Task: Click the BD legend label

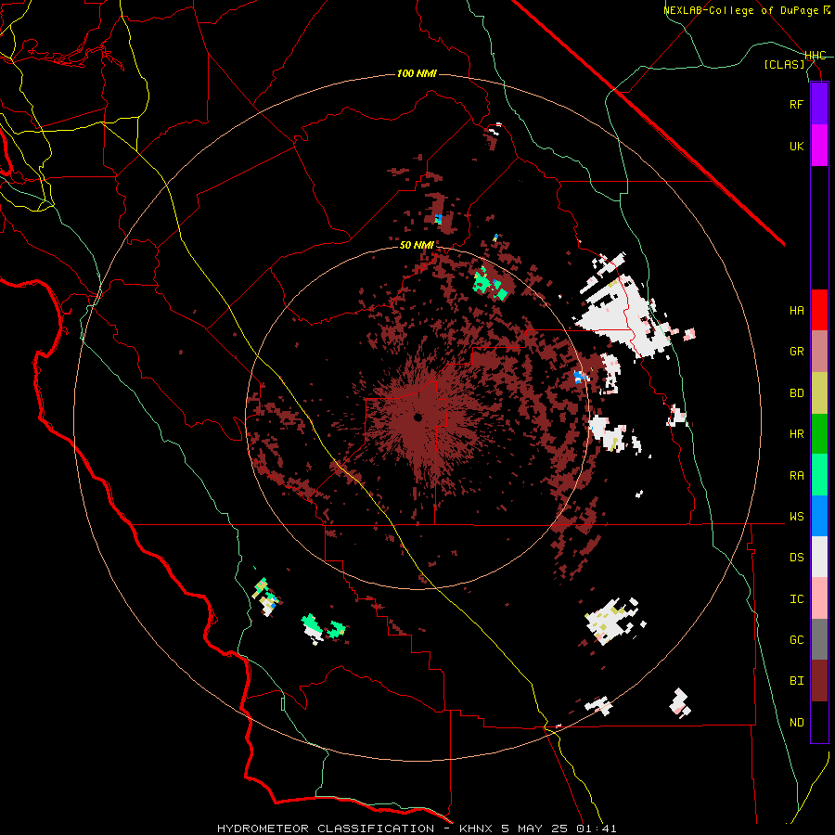Action: point(796,393)
